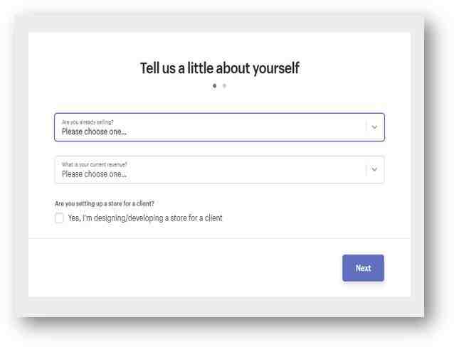Click the chevron arrow in the already selling field
The width and height of the screenshot is (454, 347).
click(x=374, y=127)
